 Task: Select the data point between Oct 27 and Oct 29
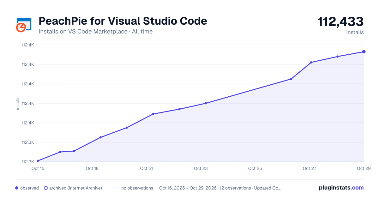[x=337, y=57]
